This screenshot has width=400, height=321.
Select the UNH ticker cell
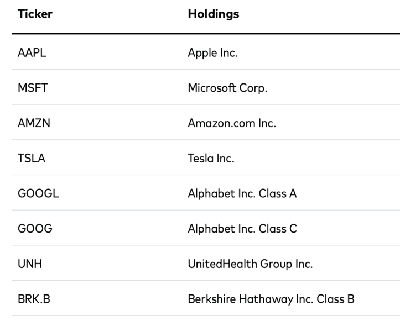(30, 264)
